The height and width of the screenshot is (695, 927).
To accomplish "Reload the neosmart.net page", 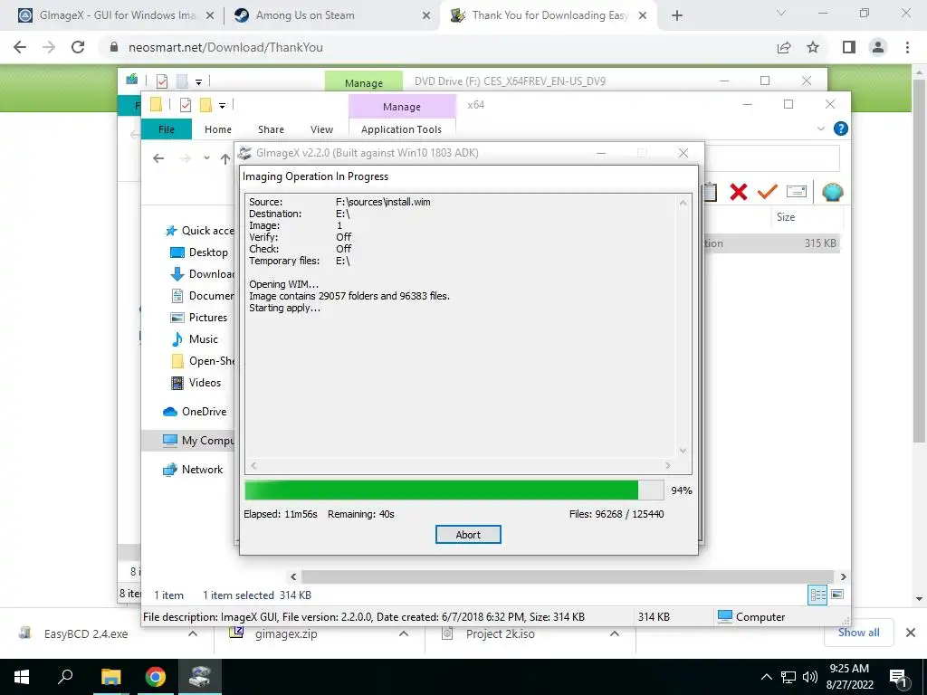I will 78,47.
